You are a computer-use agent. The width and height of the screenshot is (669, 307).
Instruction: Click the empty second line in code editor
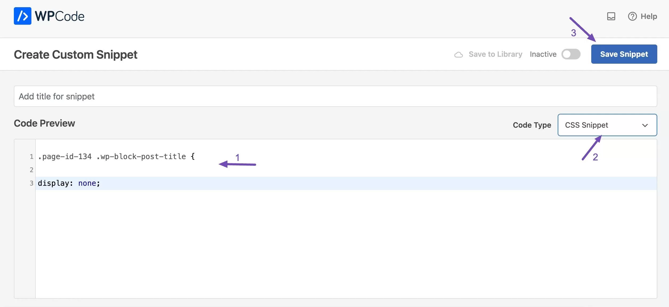[x=320, y=170]
